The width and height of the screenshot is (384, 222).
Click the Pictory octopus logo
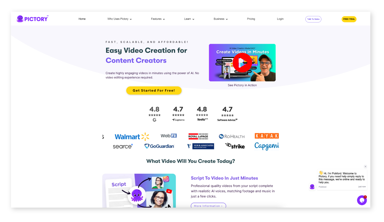[x=32, y=19]
